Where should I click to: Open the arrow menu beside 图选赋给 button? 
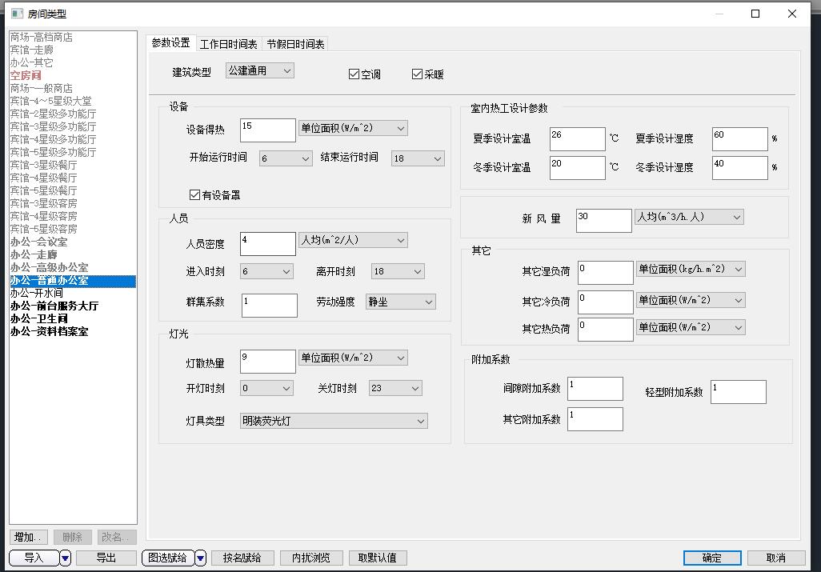201,558
